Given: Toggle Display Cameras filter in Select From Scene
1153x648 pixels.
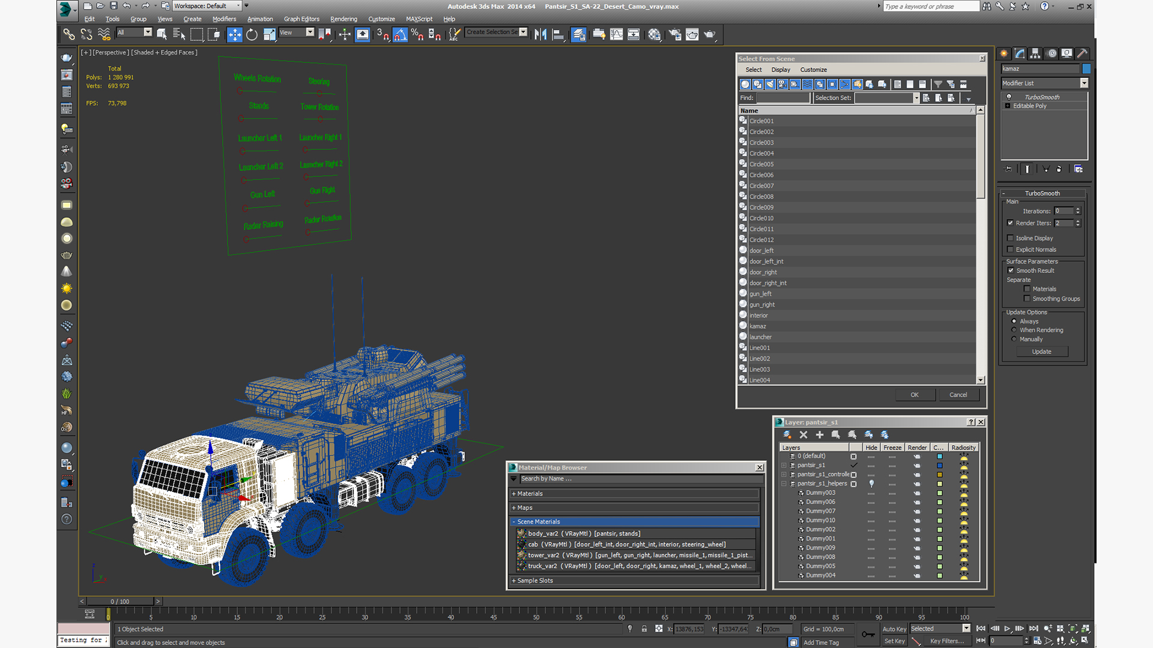Looking at the screenshot, I should pyautogui.click(x=782, y=84).
